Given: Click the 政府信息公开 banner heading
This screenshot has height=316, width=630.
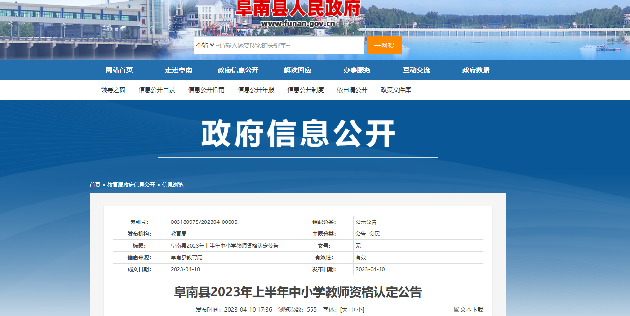Looking at the screenshot, I should (298, 134).
